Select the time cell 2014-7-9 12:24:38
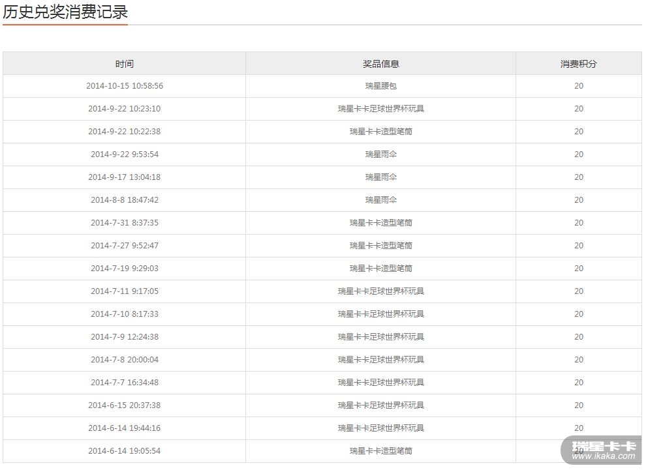This screenshot has width=648, height=470. [125, 336]
